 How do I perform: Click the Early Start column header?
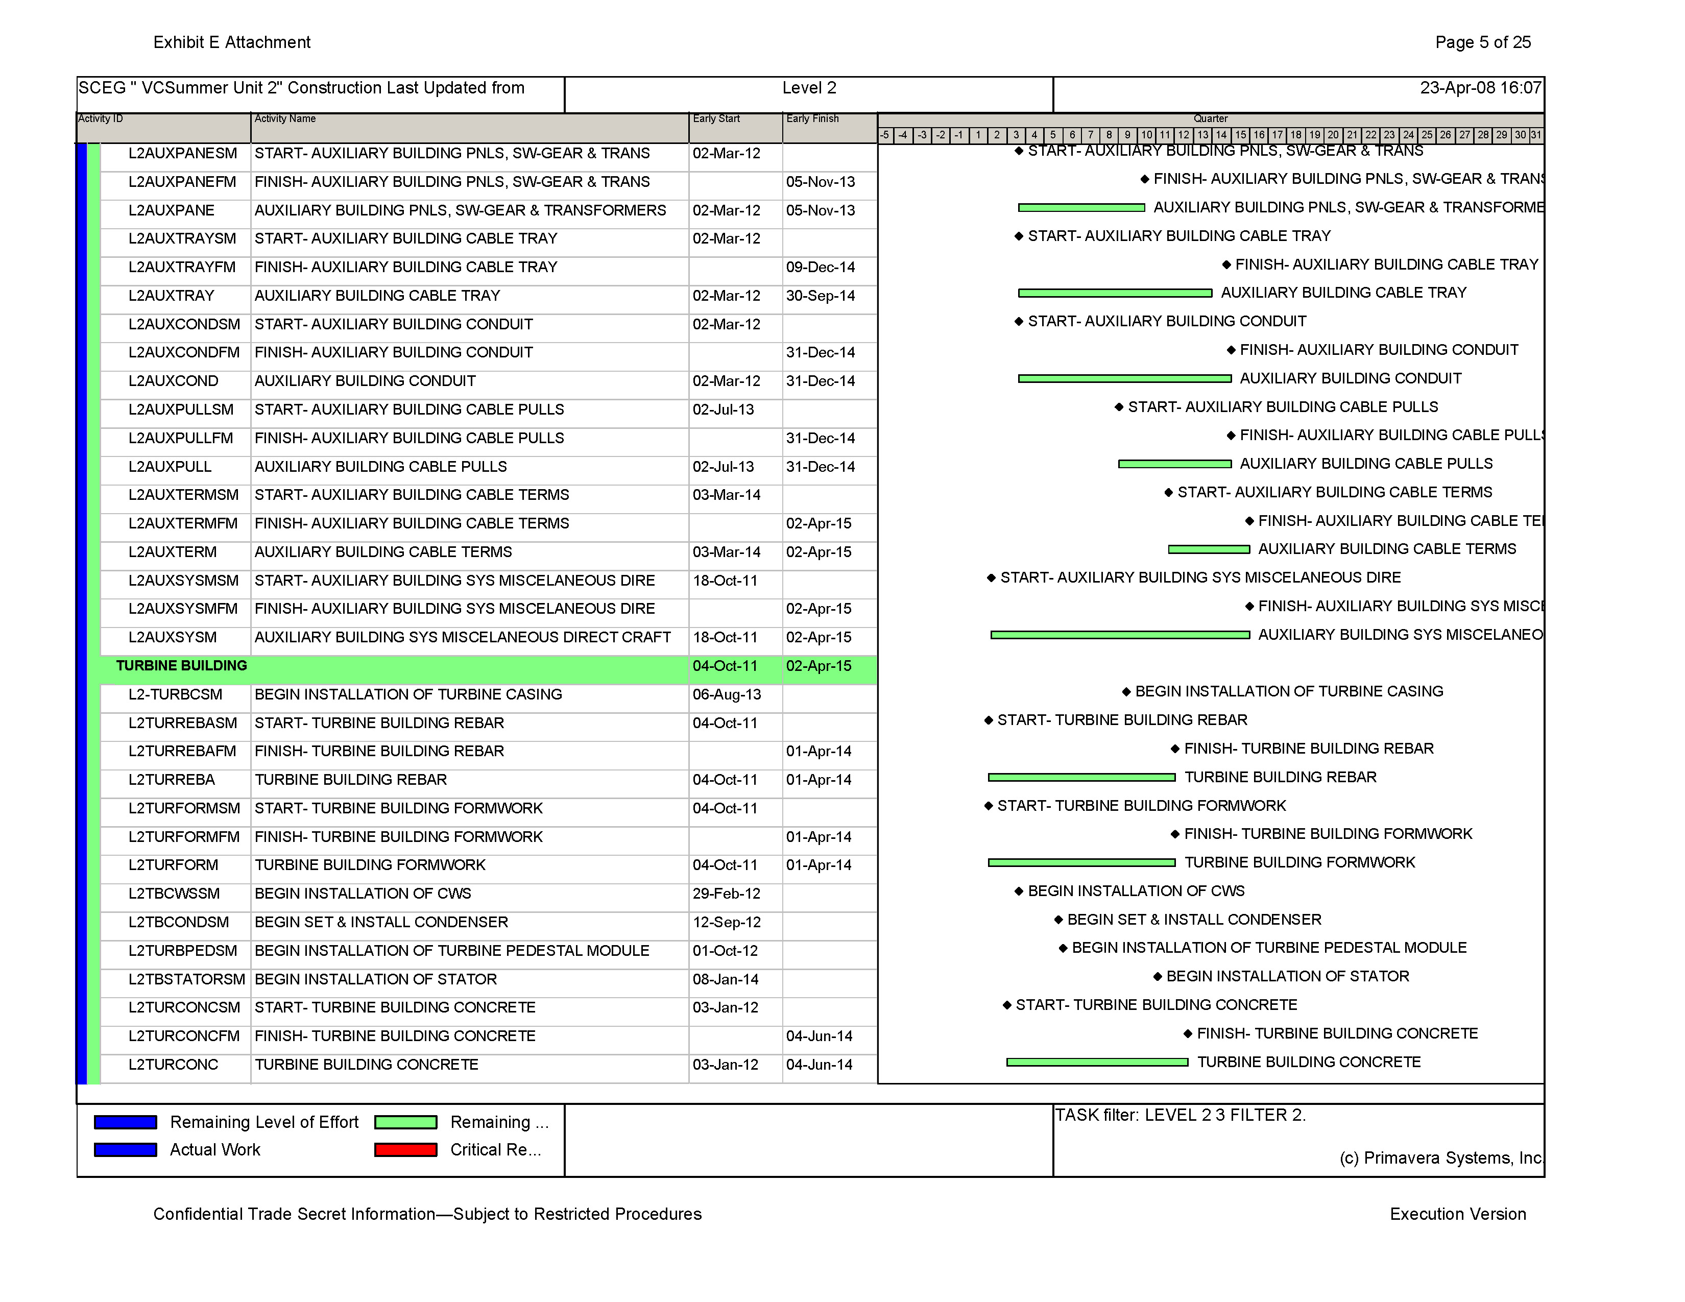click(x=735, y=127)
